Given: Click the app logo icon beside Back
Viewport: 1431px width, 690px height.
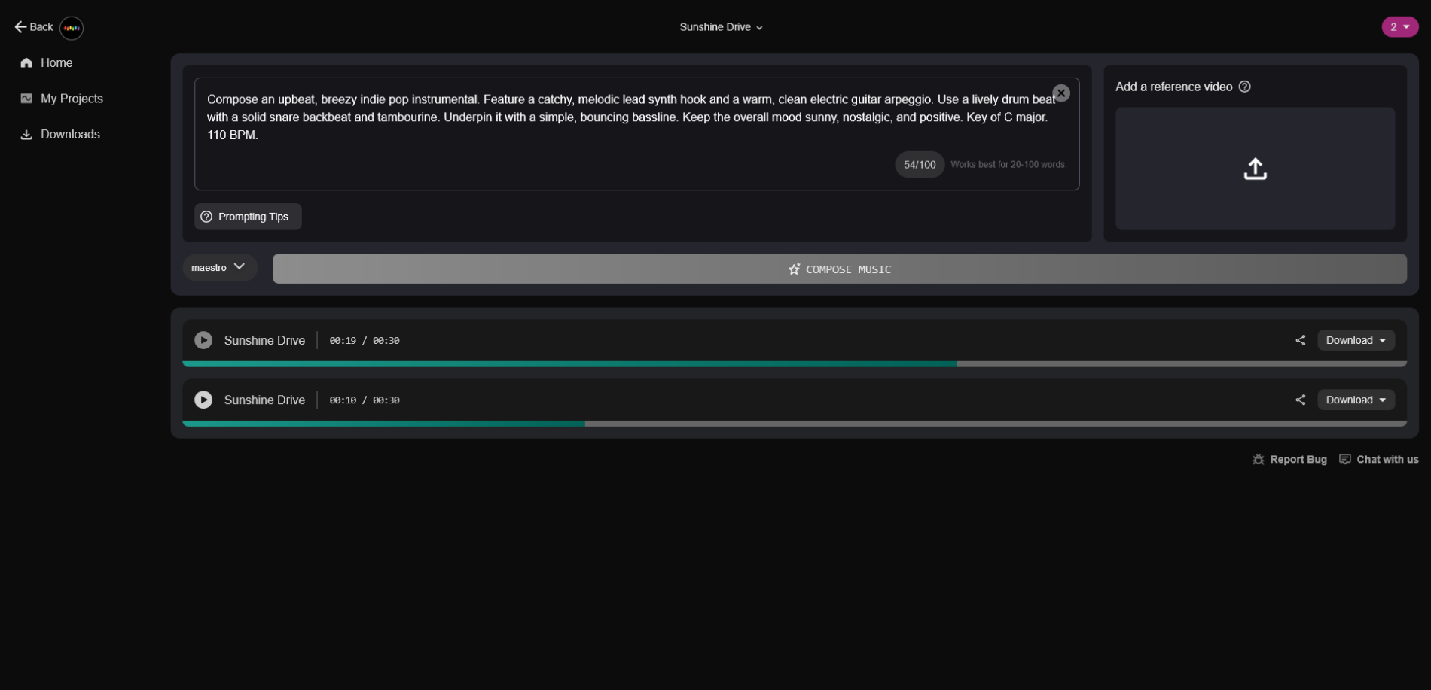Looking at the screenshot, I should coord(72,28).
